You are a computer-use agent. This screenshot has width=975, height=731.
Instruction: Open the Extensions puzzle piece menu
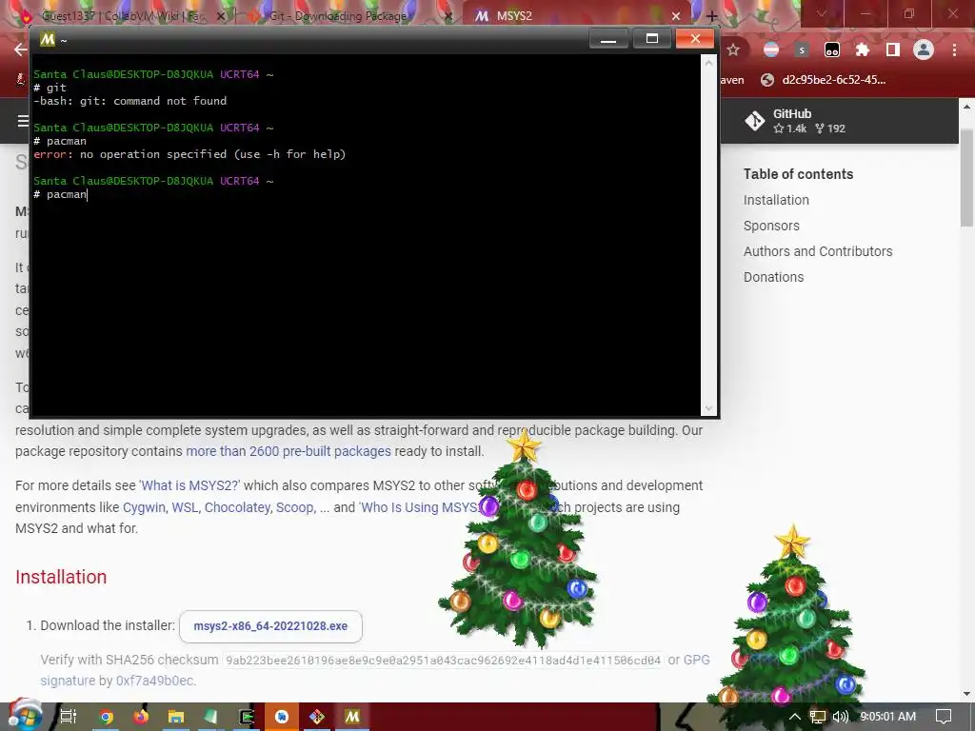click(863, 49)
